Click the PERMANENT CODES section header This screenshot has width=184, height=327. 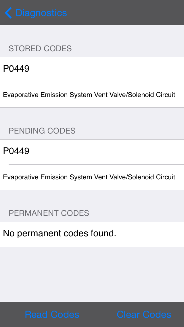(49, 213)
